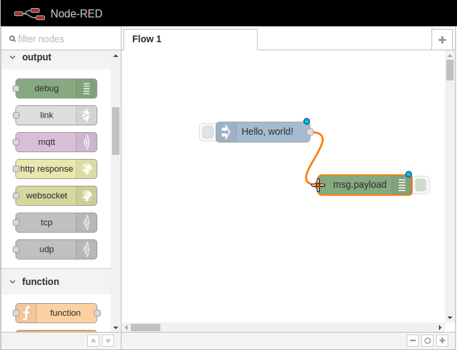Trigger the Hello, world! inject button

[208, 132]
